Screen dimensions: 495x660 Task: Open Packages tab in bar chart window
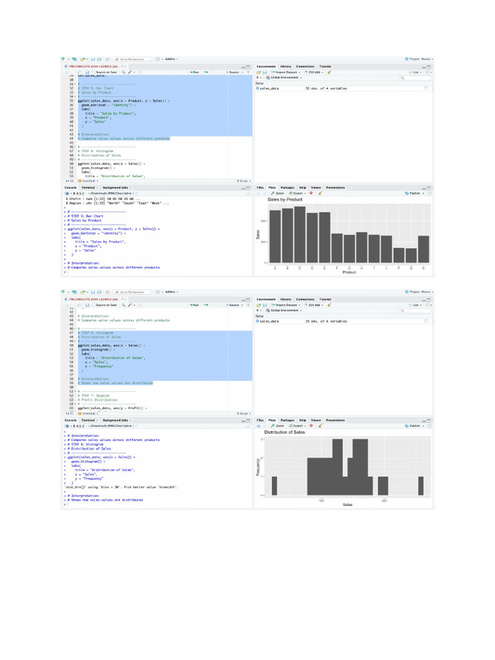(x=287, y=188)
